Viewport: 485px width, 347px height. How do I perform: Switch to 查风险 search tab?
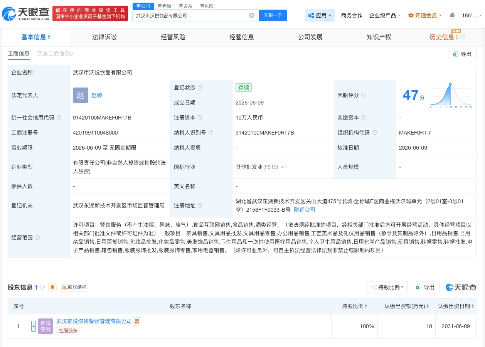coord(207,6)
